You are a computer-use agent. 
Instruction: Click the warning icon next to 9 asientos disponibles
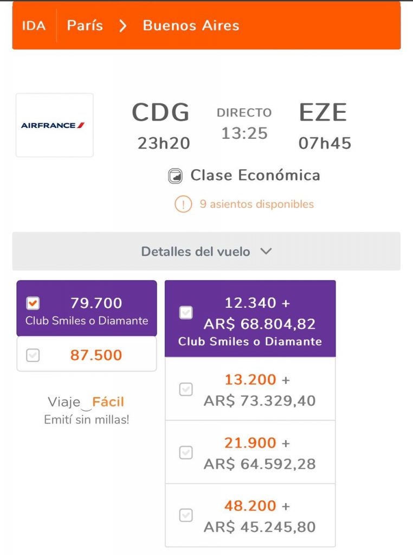pos(183,204)
